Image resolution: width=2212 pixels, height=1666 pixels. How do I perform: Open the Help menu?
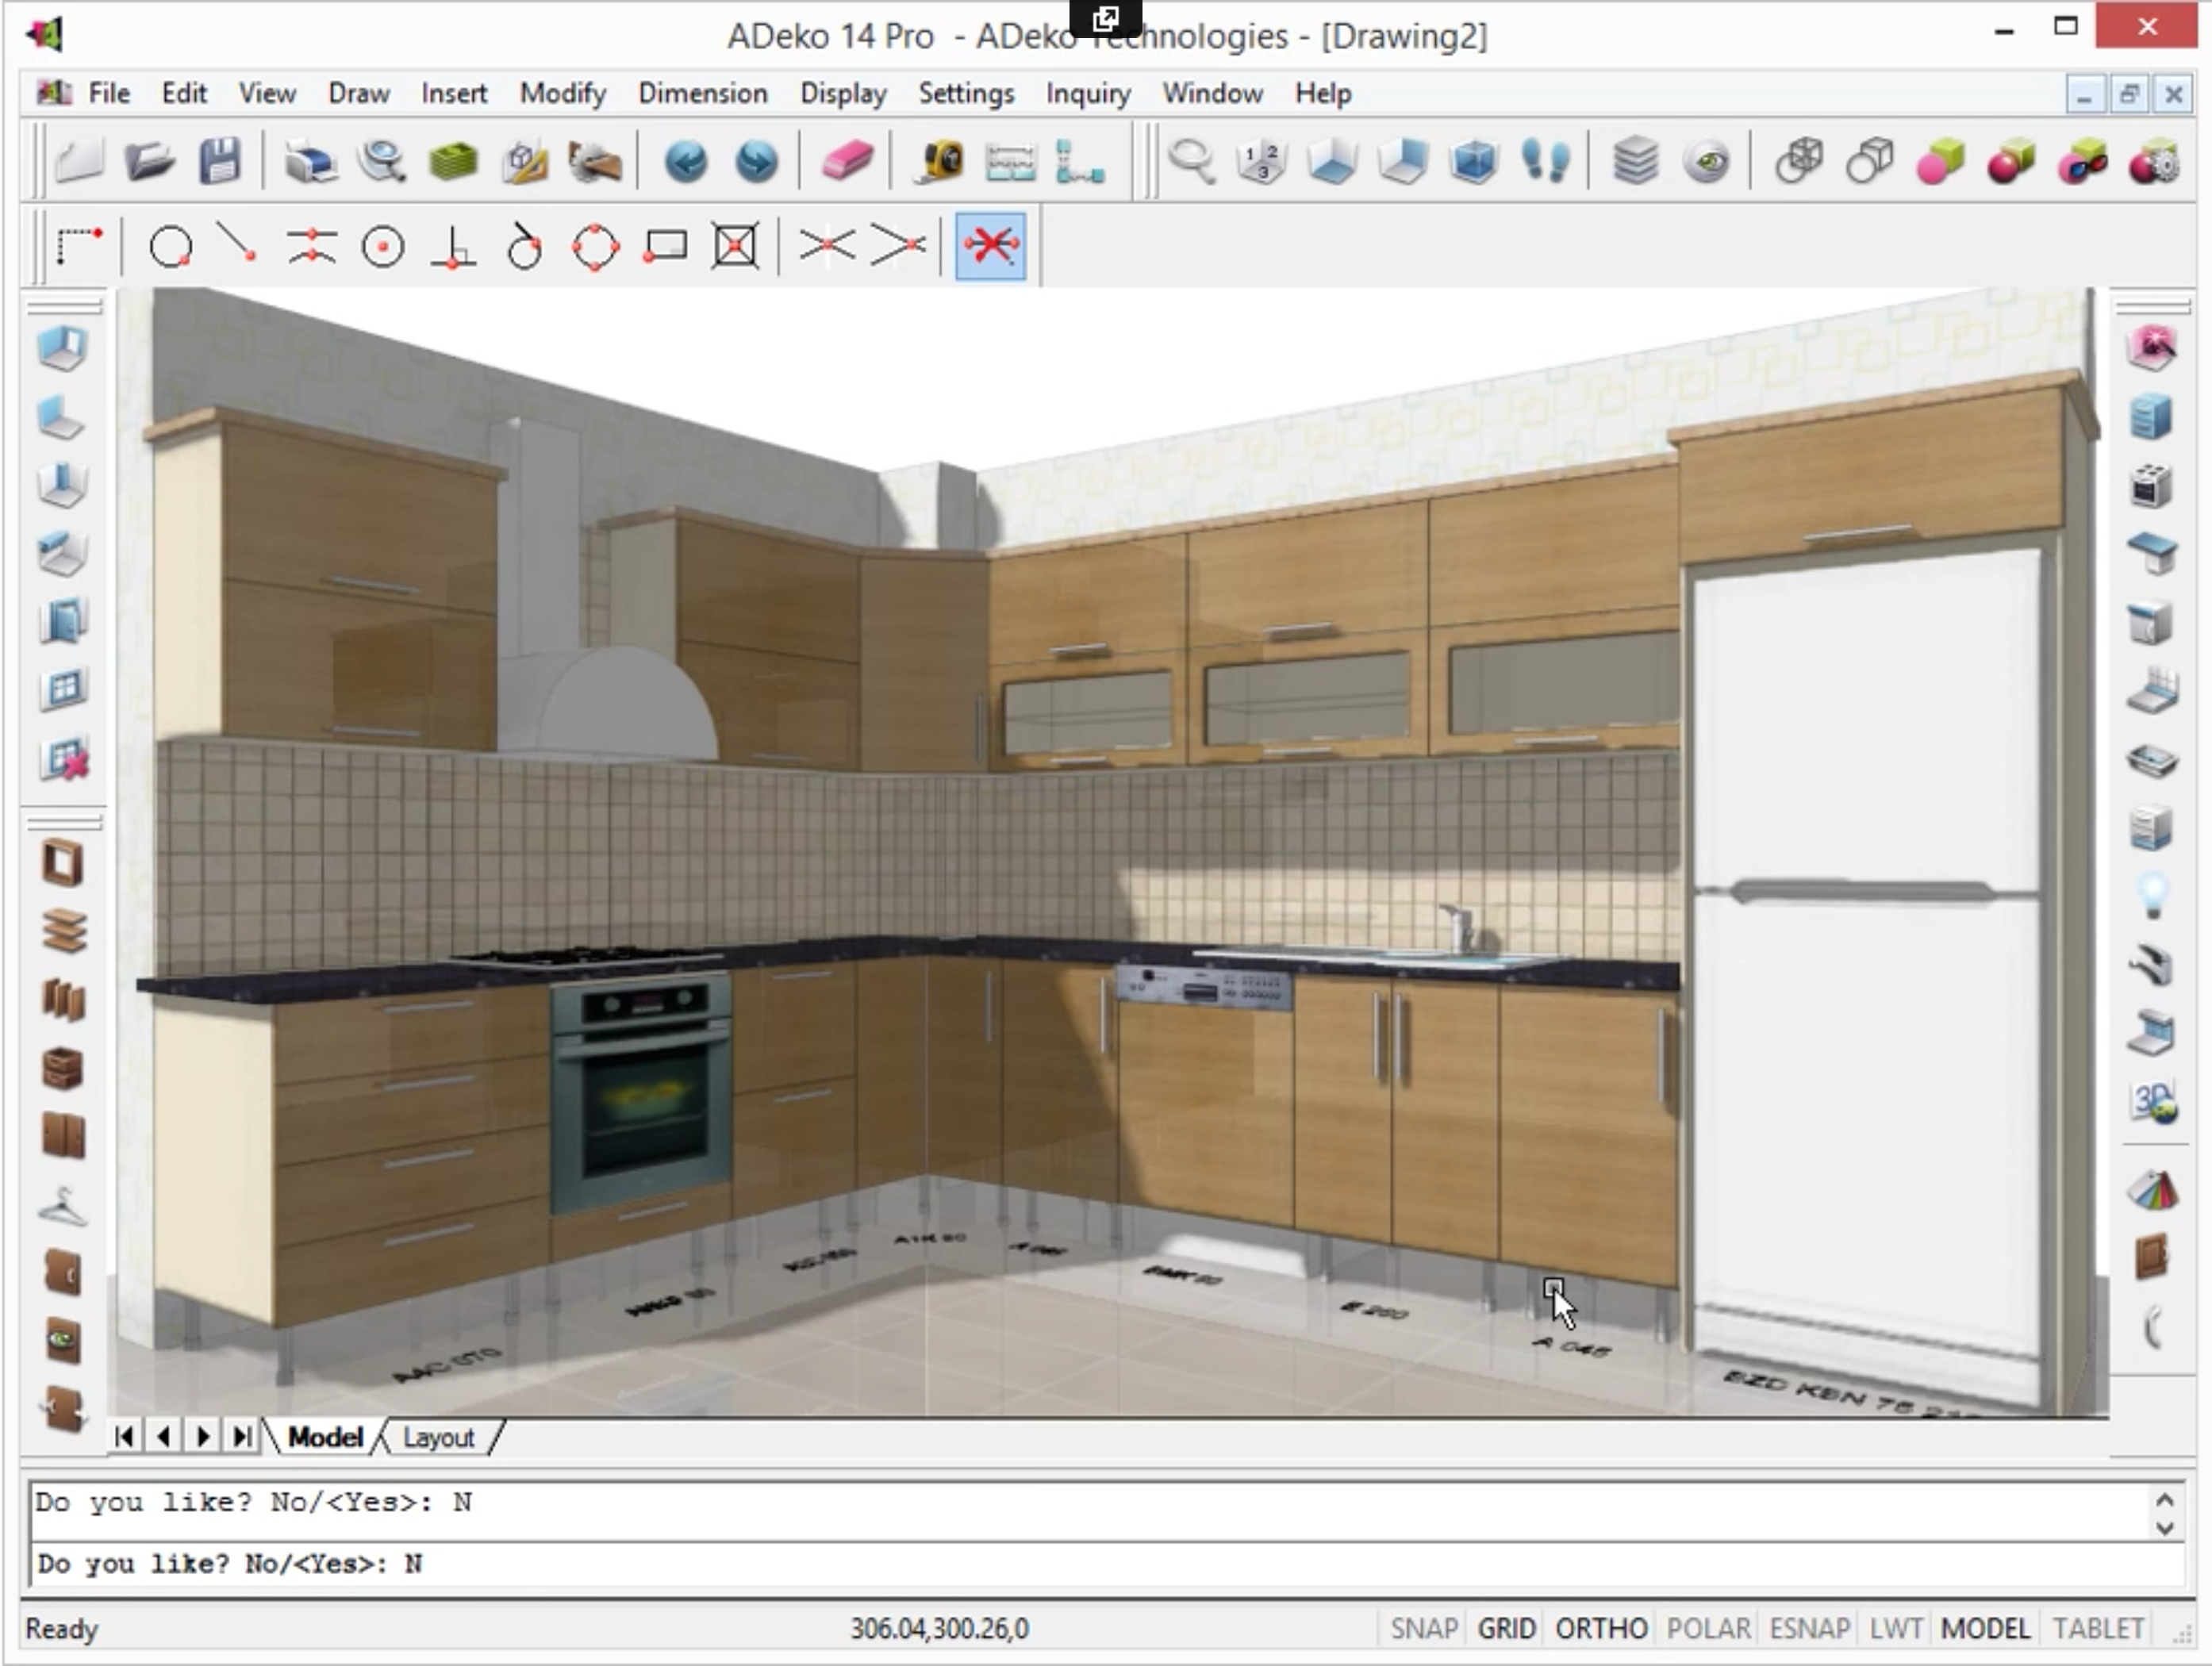(1323, 93)
